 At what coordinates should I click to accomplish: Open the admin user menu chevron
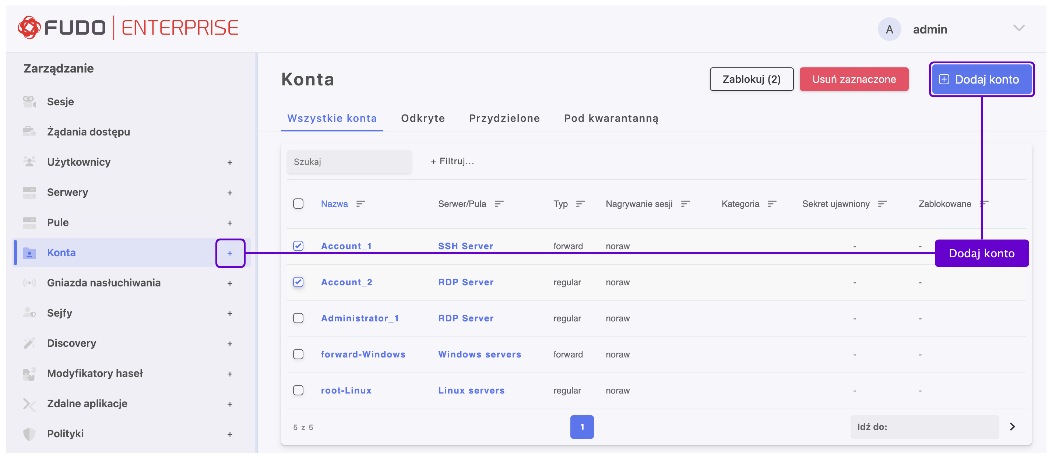click(1018, 28)
